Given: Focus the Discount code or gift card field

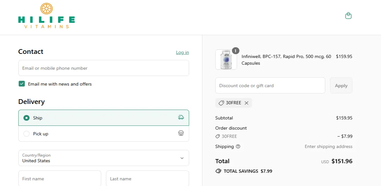Looking at the screenshot, I should click(270, 85).
